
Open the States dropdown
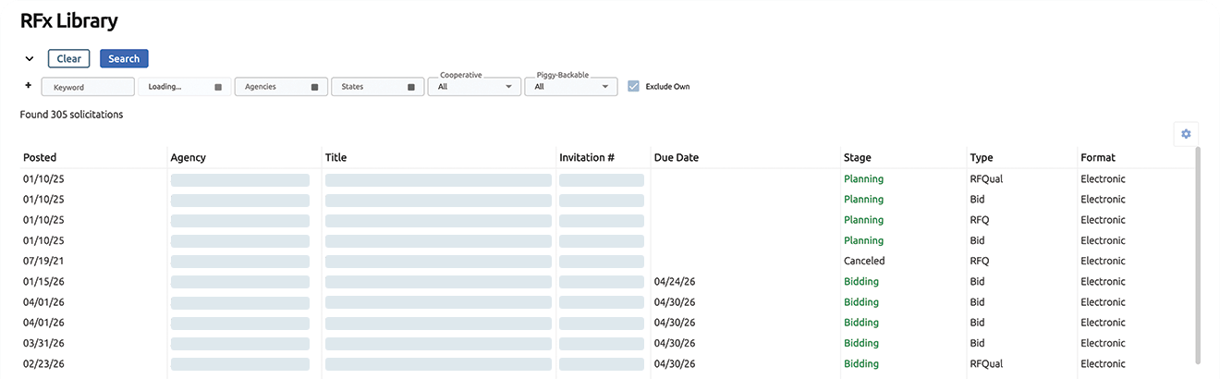point(377,87)
